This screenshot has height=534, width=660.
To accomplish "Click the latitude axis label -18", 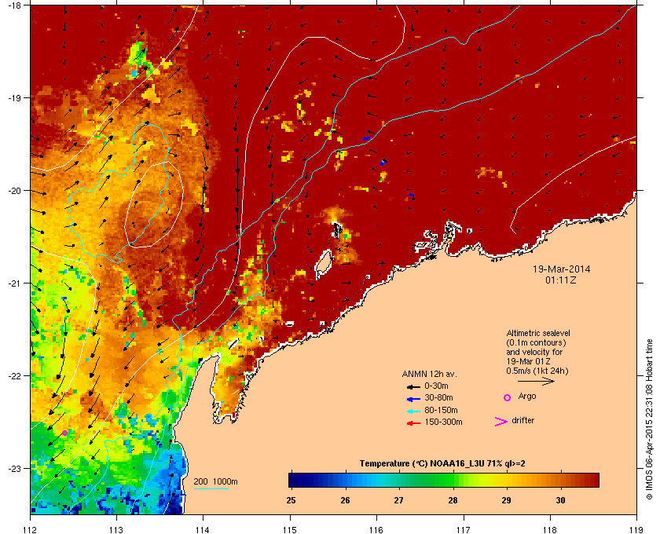I will point(14,5).
